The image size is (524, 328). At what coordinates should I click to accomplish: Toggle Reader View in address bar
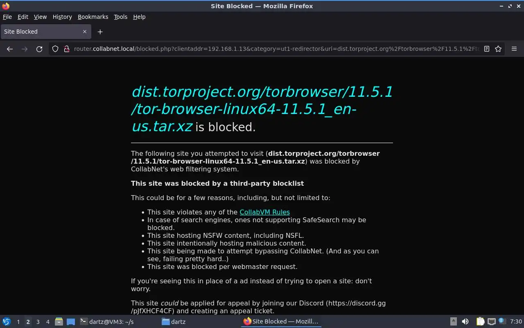click(487, 49)
